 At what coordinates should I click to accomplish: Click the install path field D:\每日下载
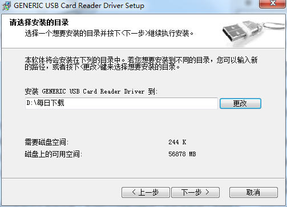[x=122, y=103]
